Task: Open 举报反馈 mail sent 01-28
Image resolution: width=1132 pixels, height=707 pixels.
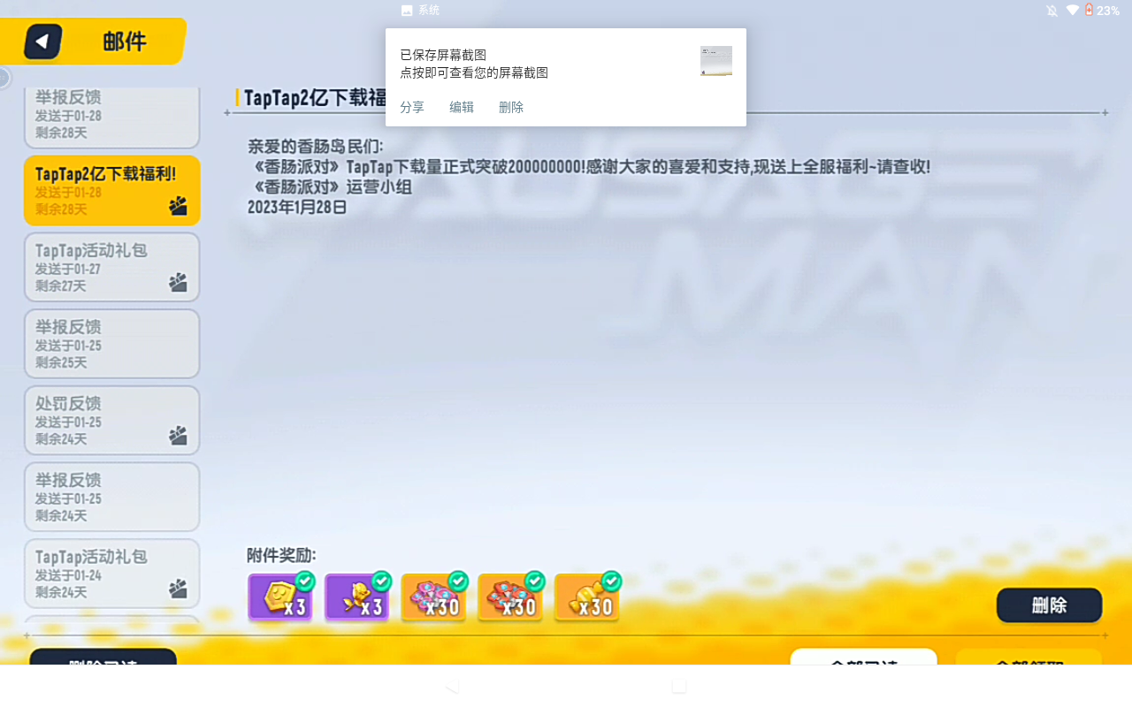Action: [112, 117]
